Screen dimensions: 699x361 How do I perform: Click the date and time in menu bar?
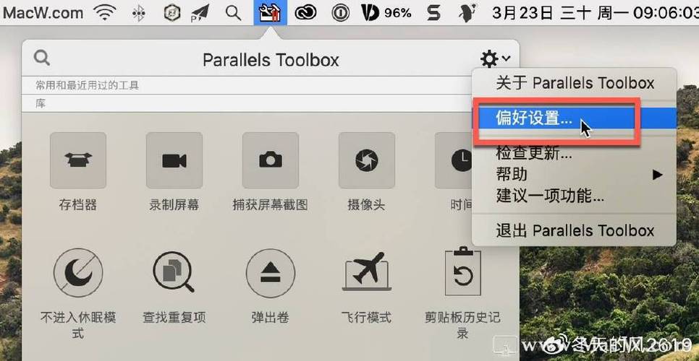[596, 13]
